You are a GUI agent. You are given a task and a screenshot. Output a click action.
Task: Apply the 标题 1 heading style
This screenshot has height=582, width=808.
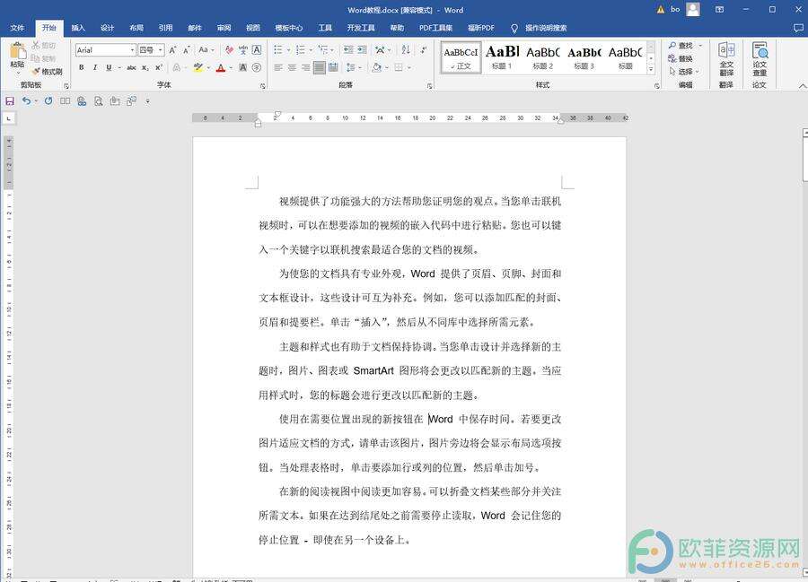pyautogui.click(x=502, y=57)
